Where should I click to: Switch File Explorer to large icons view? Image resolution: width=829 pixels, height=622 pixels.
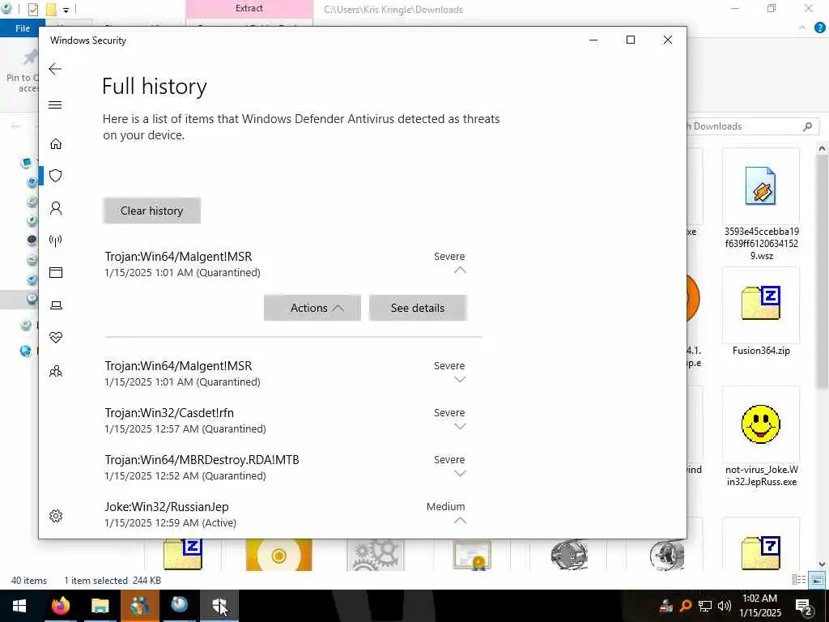pyautogui.click(x=818, y=580)
